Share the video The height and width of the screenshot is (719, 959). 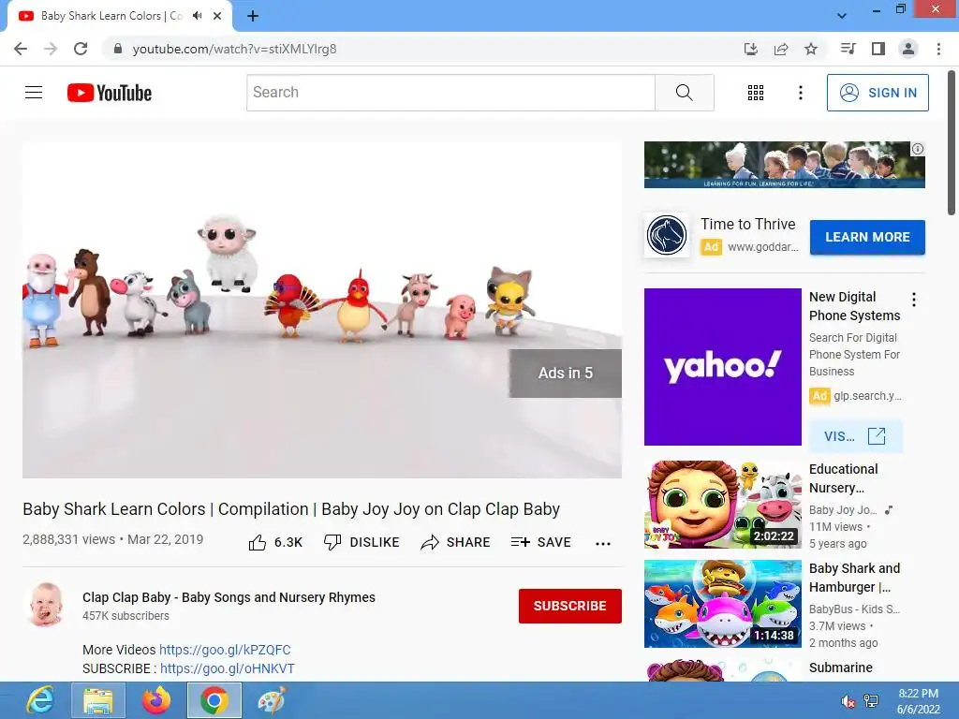pos(456,542)
